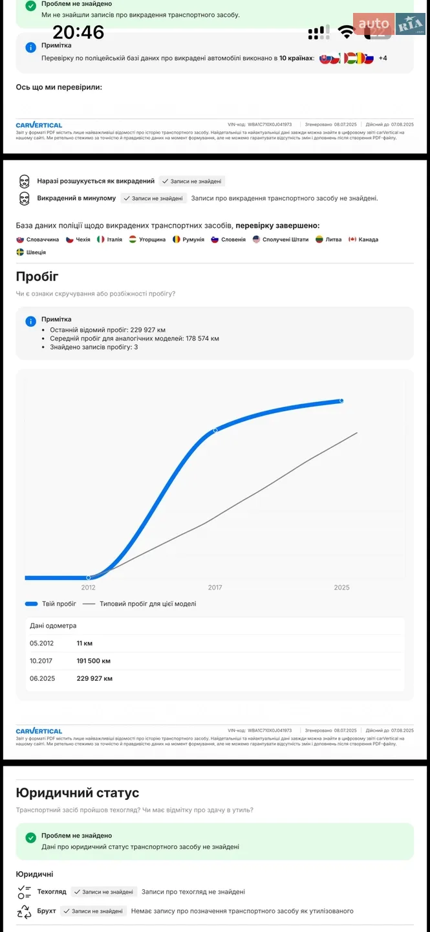Click Записи не знайдені badge for Наразі розшукується
Image resolution: width=430 pixels, height=932 pixels.
point(192,182)
